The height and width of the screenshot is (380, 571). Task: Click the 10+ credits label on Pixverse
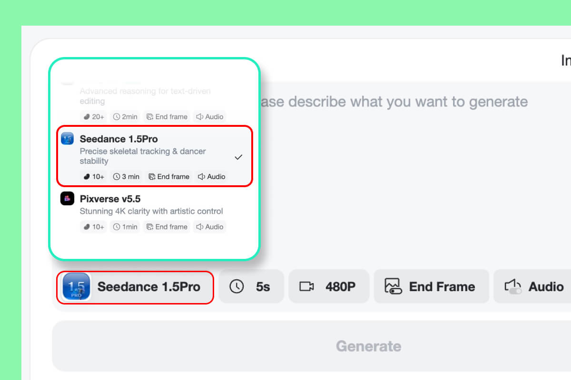click(x=93, y=227)
